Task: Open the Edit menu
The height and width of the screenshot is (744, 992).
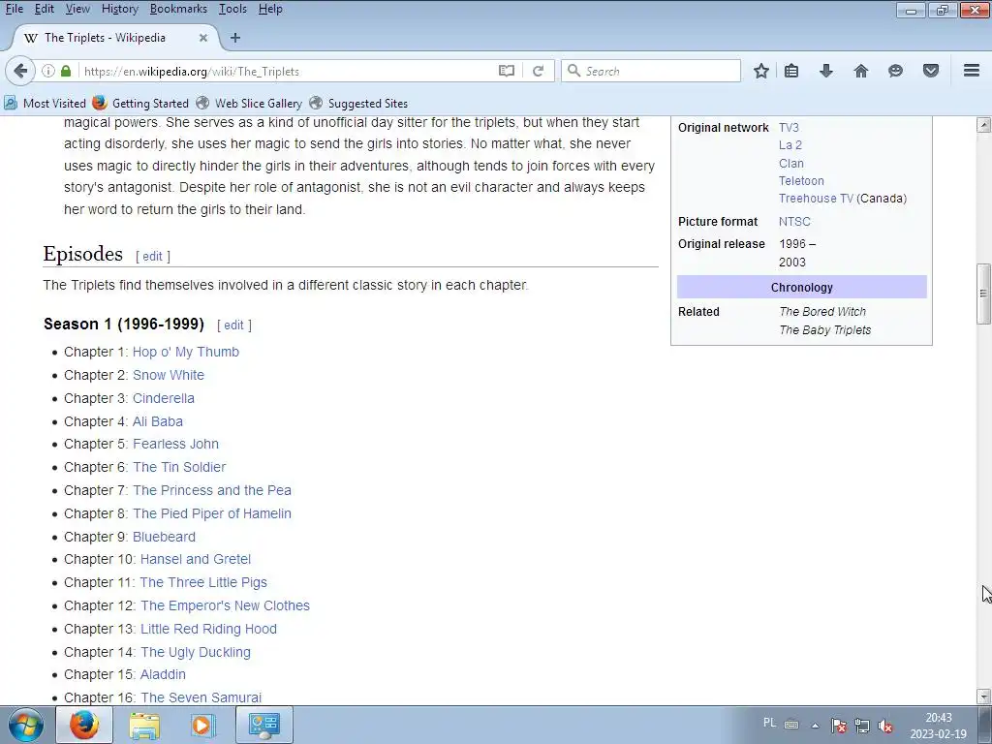Action: (45, 9)
